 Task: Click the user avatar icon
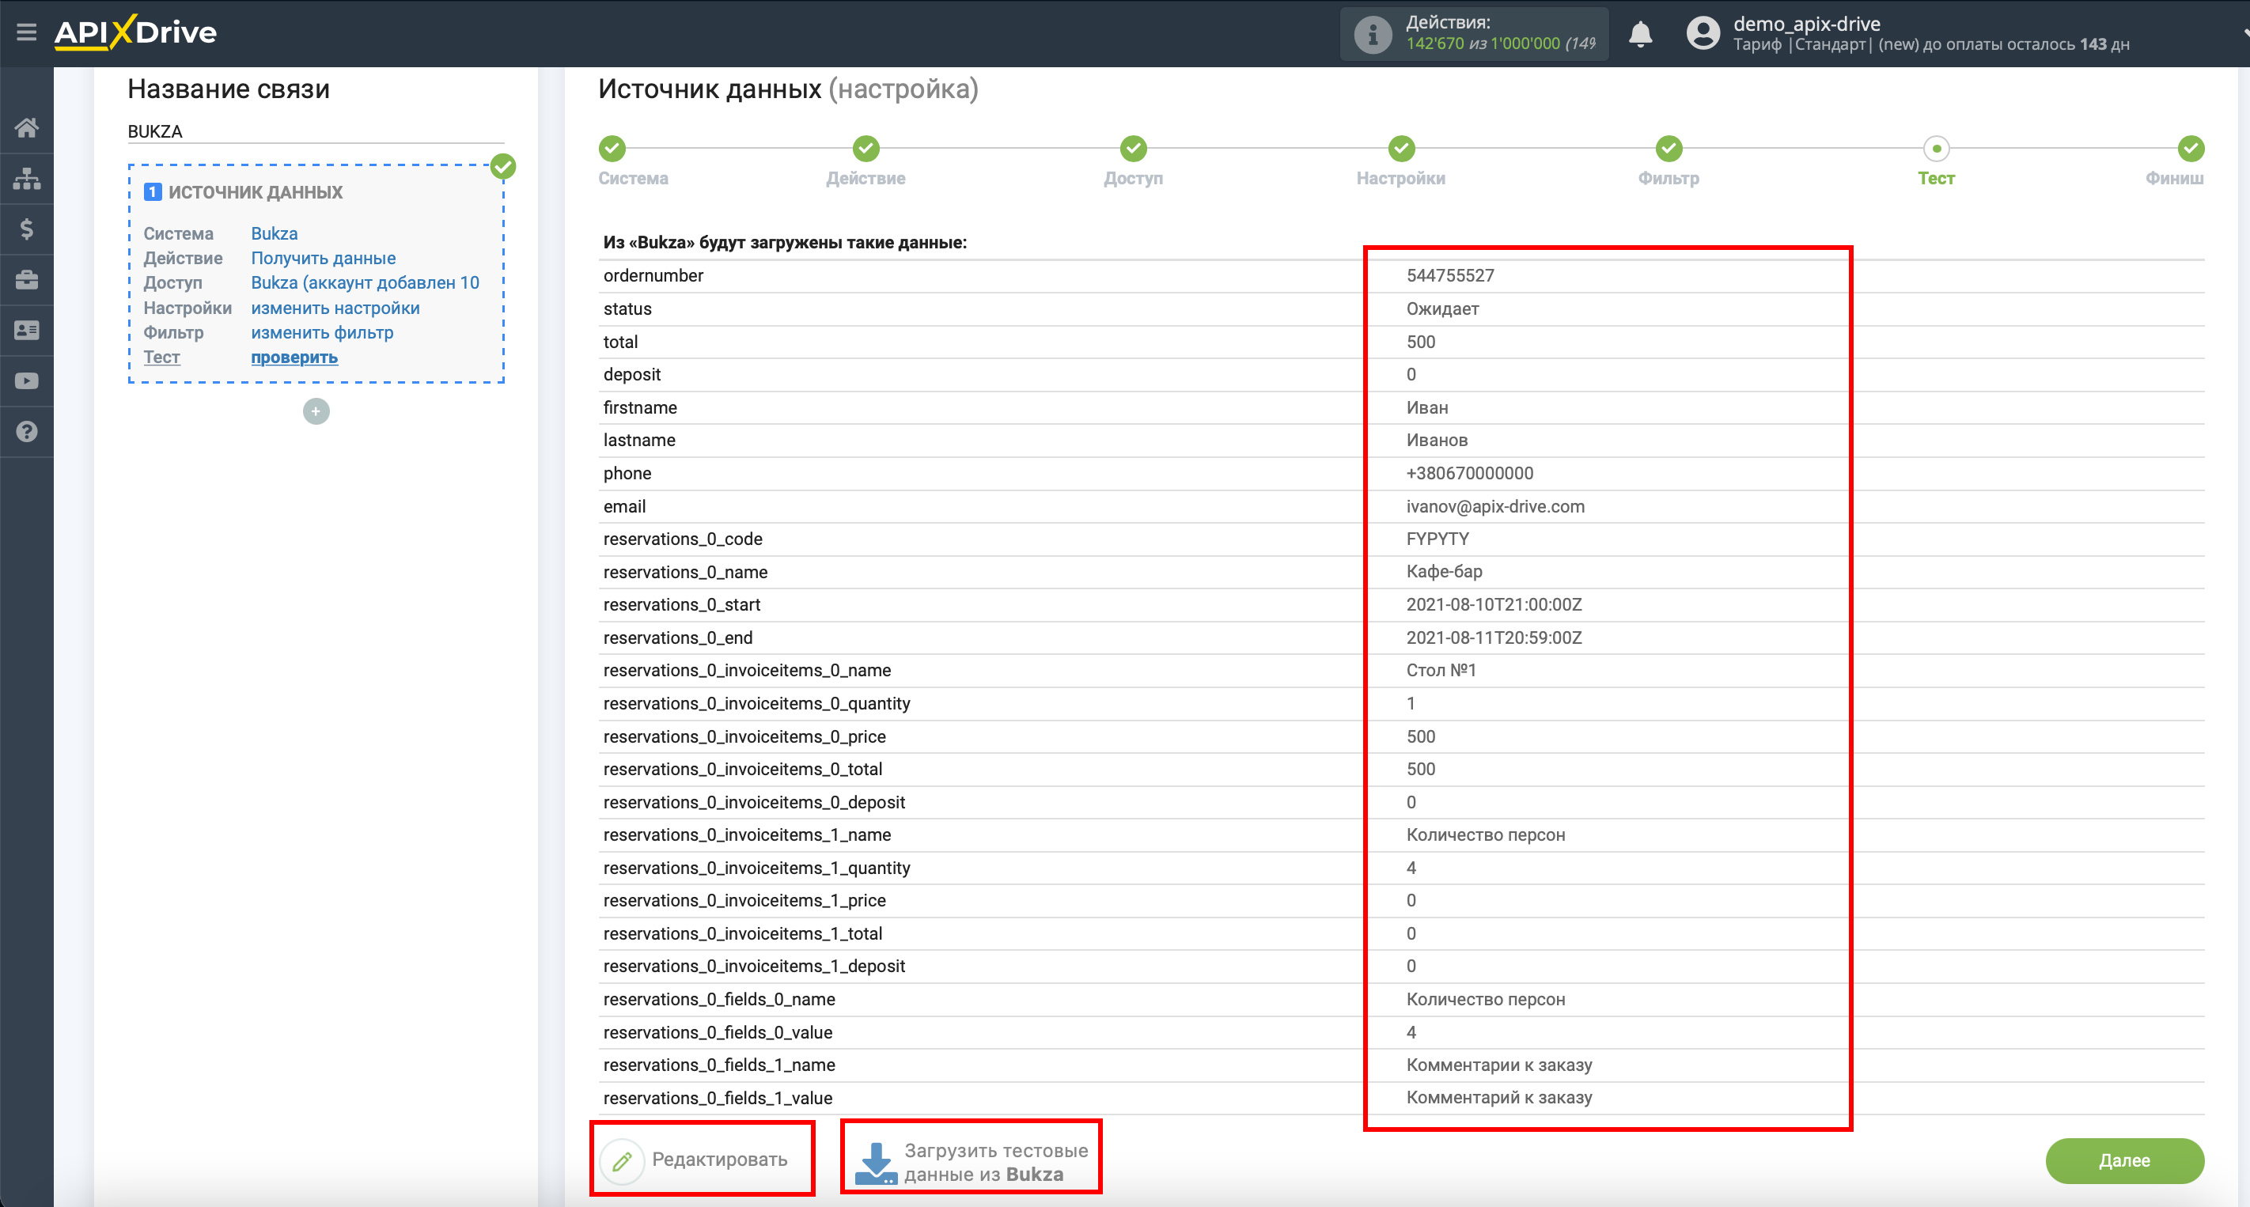(x=1703, y=34)
